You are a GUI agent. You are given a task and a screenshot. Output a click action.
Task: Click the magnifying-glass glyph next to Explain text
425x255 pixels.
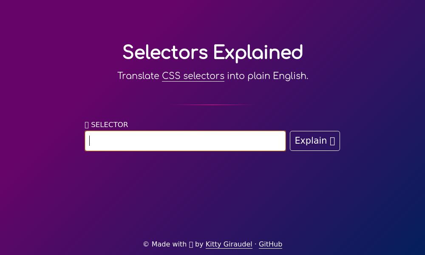coord(332,141)
